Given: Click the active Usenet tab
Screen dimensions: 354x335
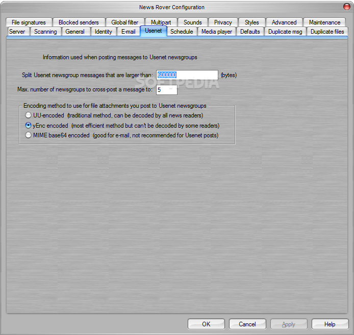Looking at the screenshot, I should (x=154, y=31).
